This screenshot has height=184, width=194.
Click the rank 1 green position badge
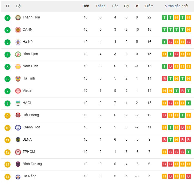(8, 18)
